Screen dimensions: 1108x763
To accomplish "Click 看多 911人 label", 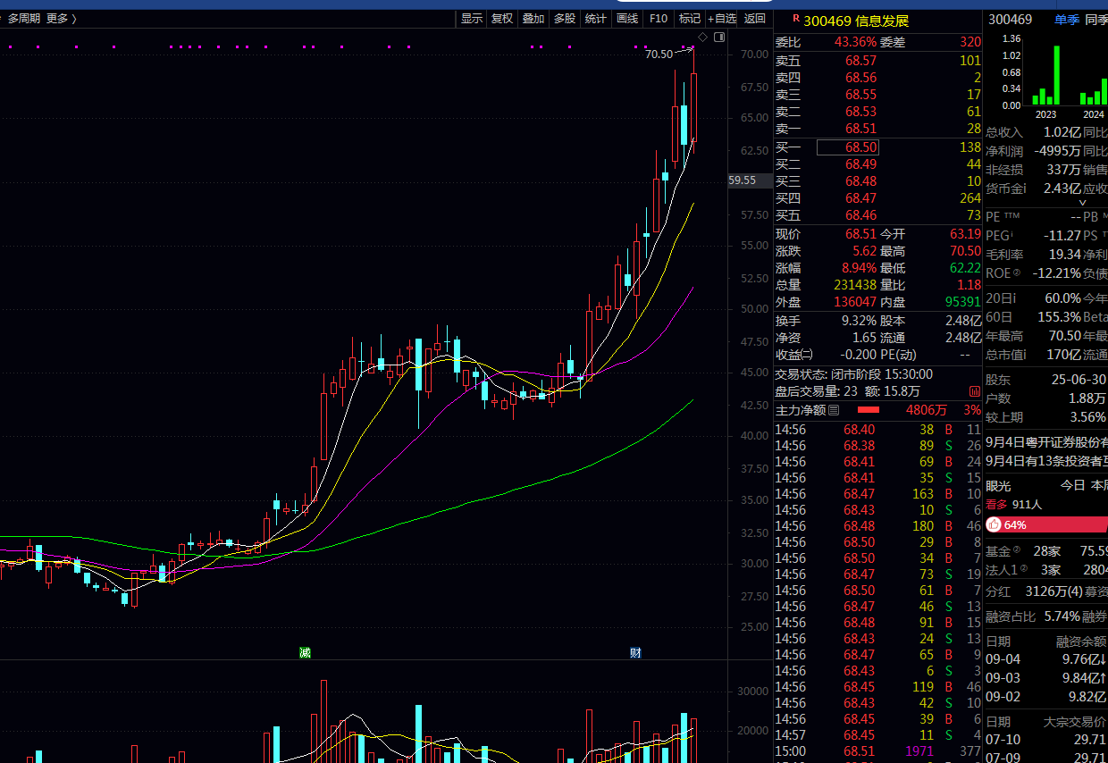I will 1014,505.
